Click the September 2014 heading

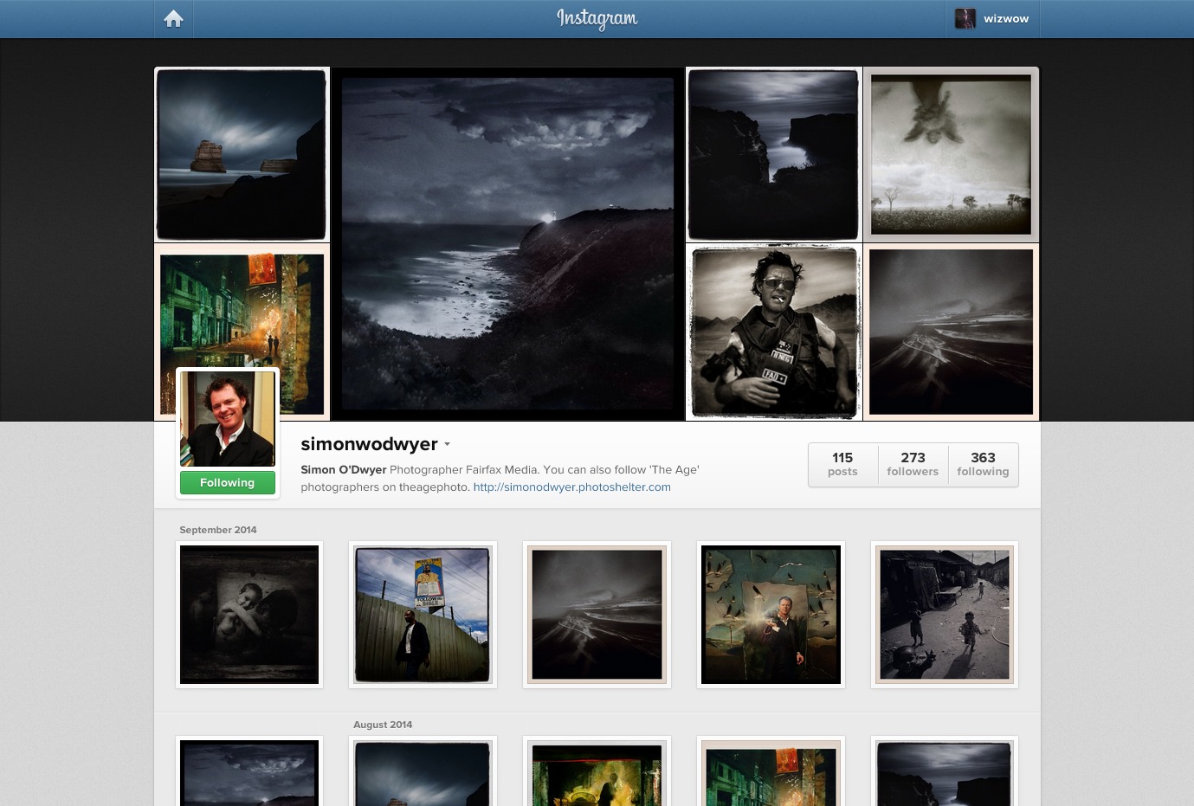click(x=218, y=530)
